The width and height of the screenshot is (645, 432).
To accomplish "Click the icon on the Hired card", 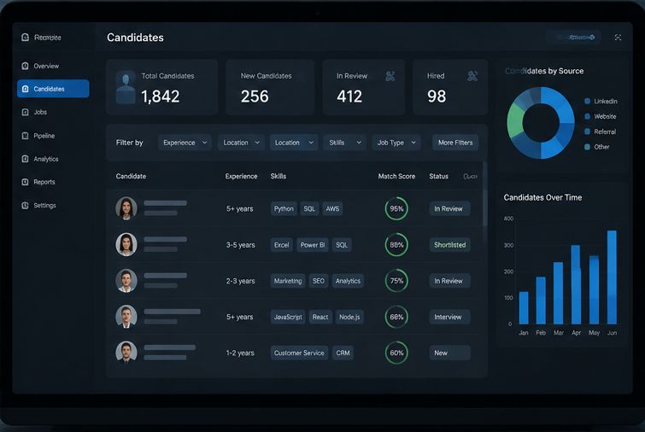I will 472,76.
